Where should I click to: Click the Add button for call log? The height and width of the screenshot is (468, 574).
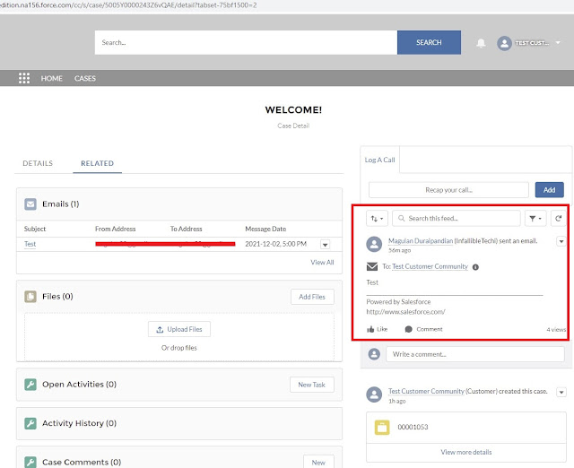pos(549,190)
